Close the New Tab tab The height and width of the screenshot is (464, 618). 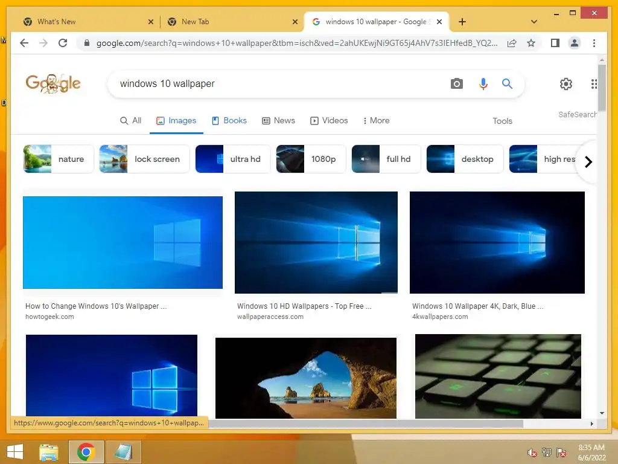pyautogui.click(x=295, y=22)
